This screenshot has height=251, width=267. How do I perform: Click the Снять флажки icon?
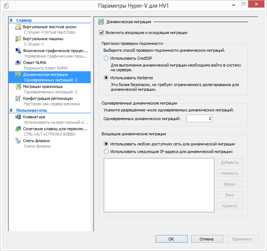(x=18, y=141)
